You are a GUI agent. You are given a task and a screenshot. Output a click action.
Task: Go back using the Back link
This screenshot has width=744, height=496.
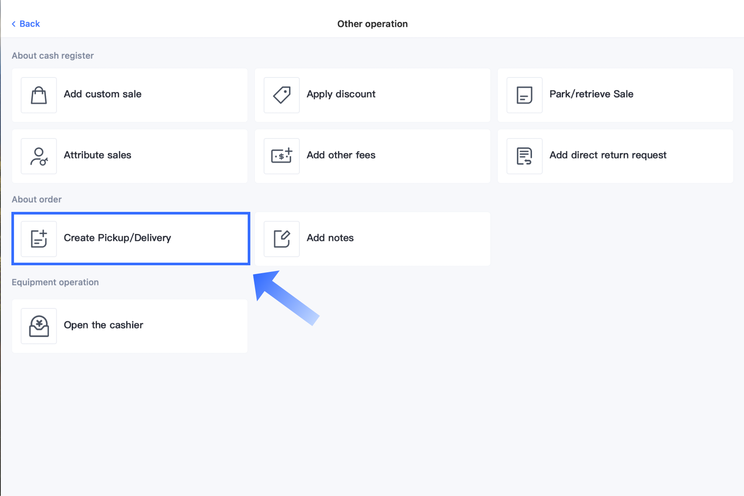[x=30, y=24]
